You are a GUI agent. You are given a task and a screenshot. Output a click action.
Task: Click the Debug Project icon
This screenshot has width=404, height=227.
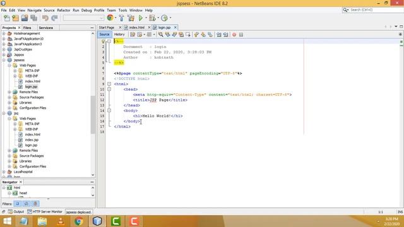click(x=152, y=18)
